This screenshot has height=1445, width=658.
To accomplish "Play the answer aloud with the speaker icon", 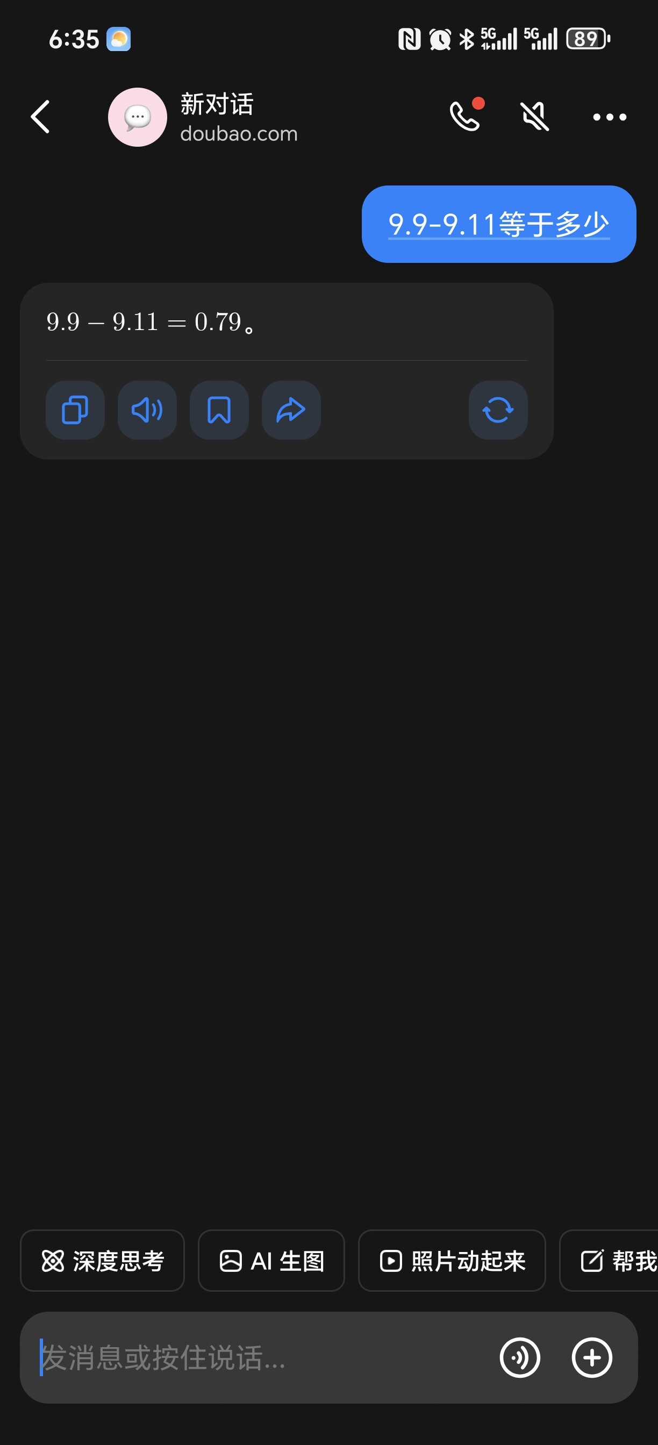I will 147,410.
